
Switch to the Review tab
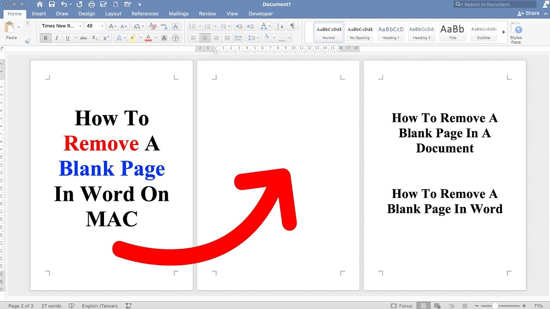coord(208,14)
